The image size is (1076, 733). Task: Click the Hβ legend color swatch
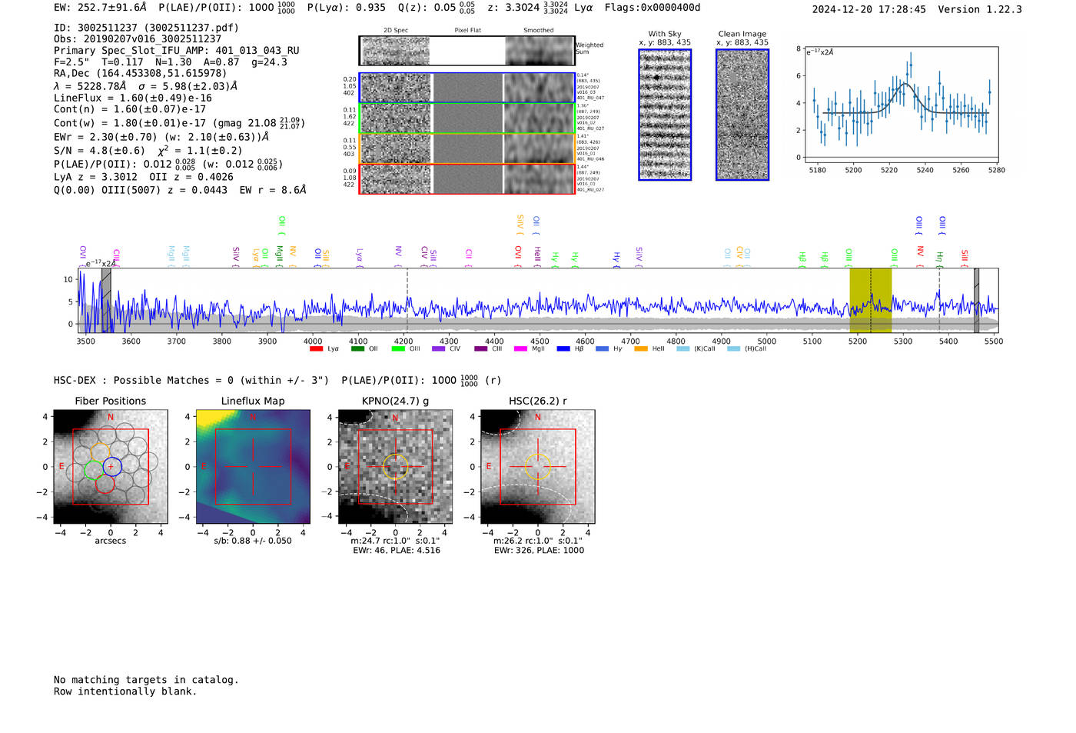pos(563,349)
